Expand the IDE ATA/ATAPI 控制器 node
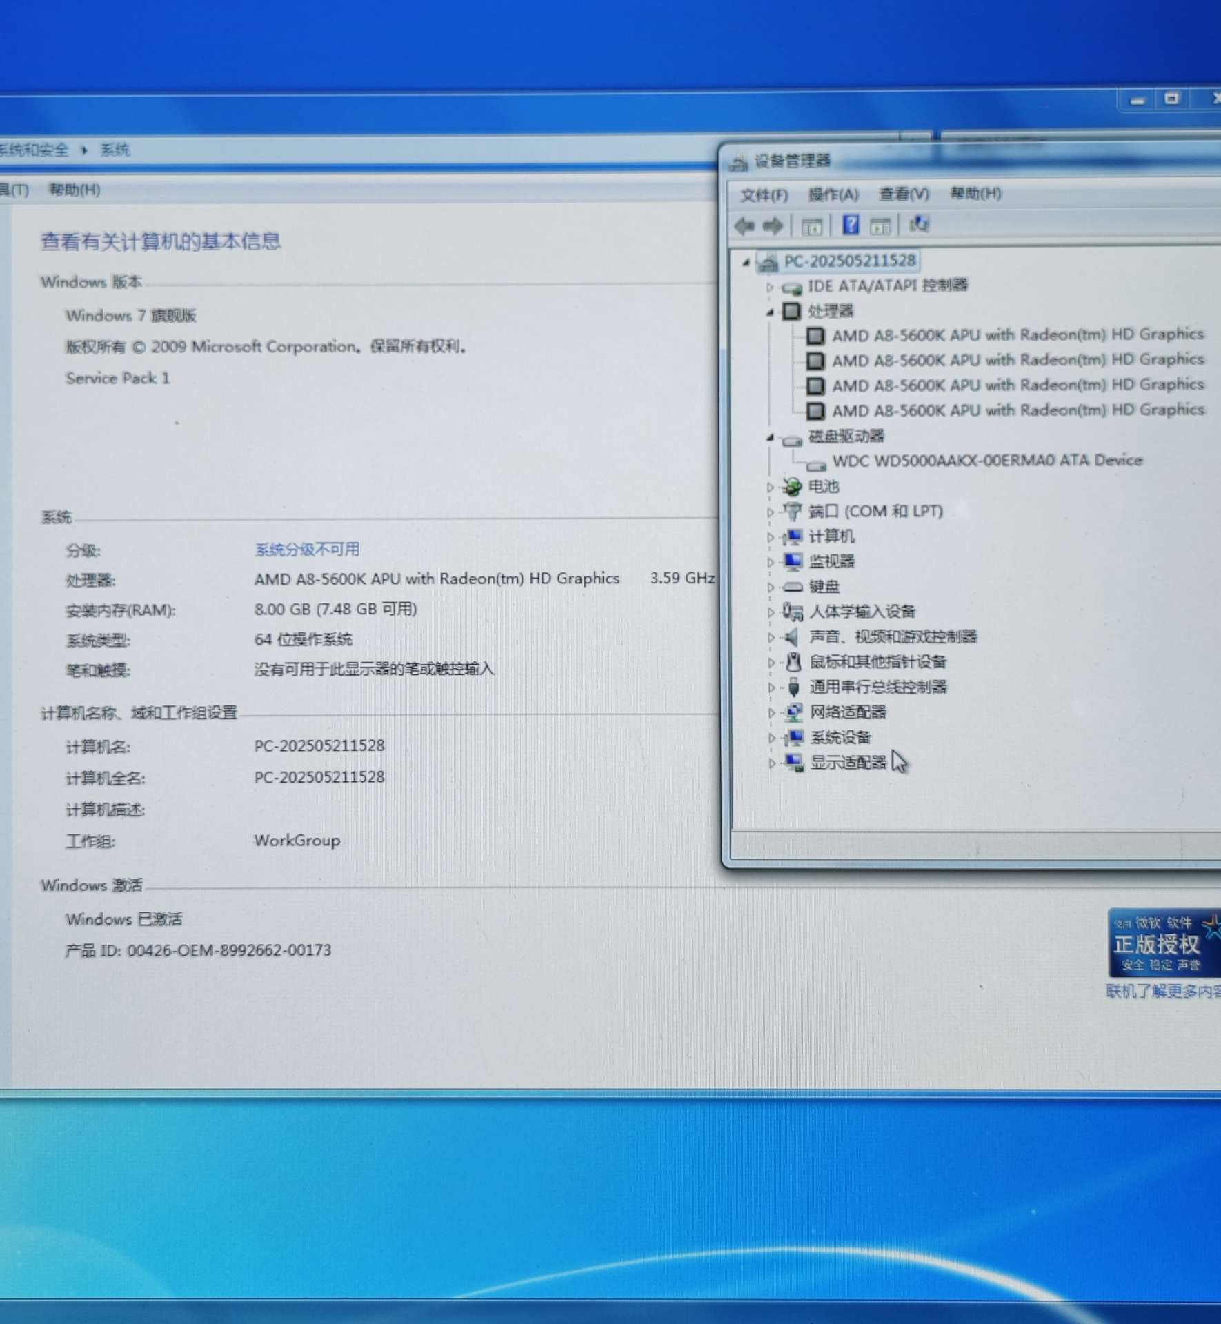 (x=770, y=287)
